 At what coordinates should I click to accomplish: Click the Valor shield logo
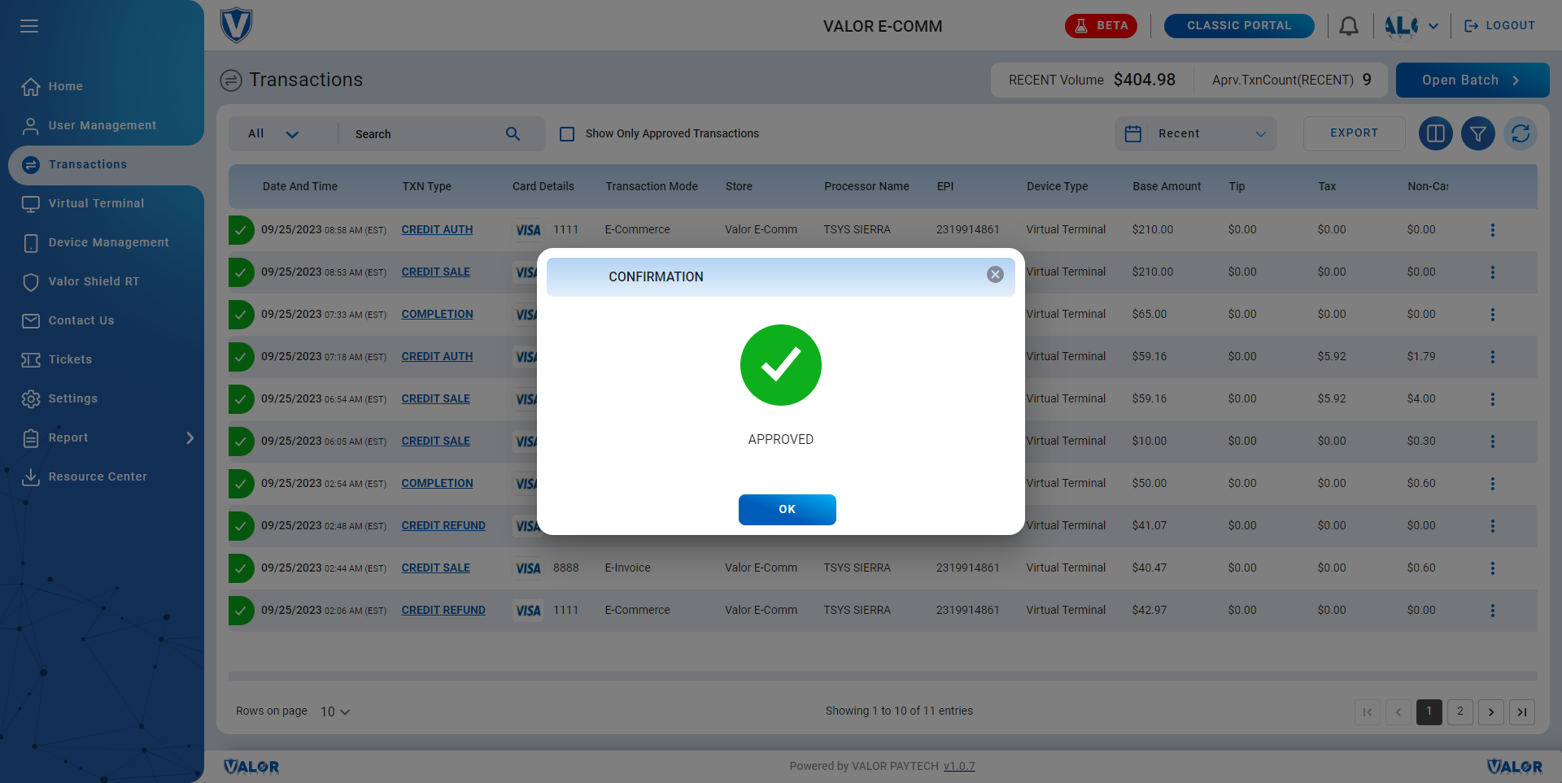pyautogui.click(x=236, y=25)
